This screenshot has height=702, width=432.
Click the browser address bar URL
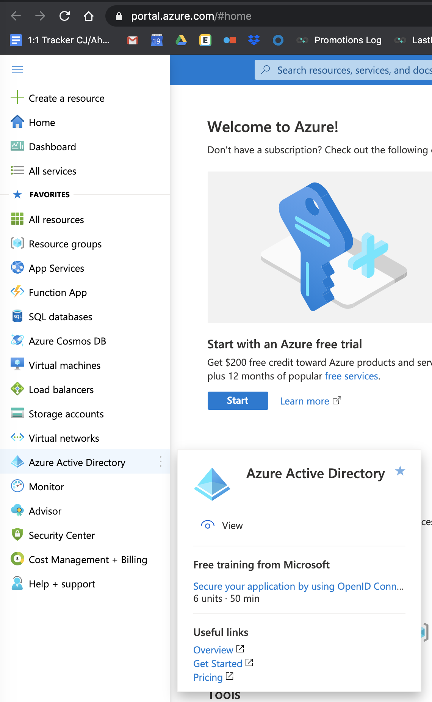[191, 16]
